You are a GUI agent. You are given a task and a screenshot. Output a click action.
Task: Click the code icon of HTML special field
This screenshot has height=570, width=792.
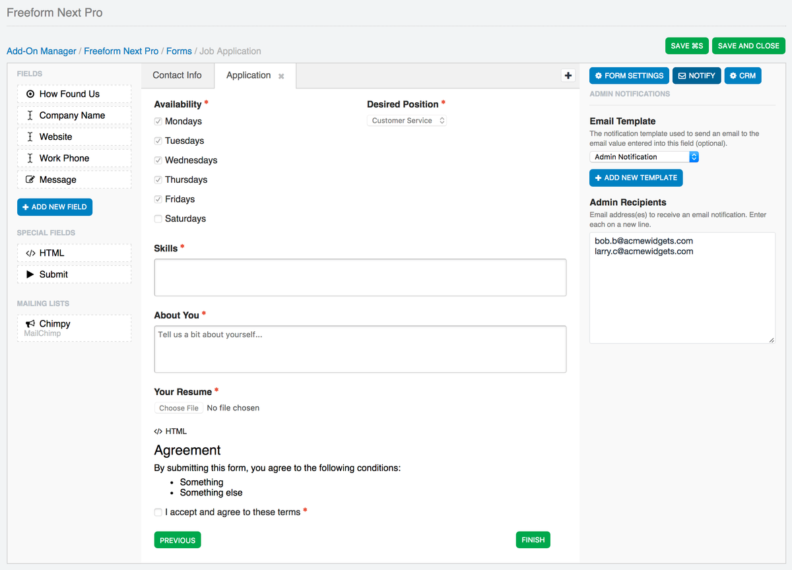(x=30, y=253)
